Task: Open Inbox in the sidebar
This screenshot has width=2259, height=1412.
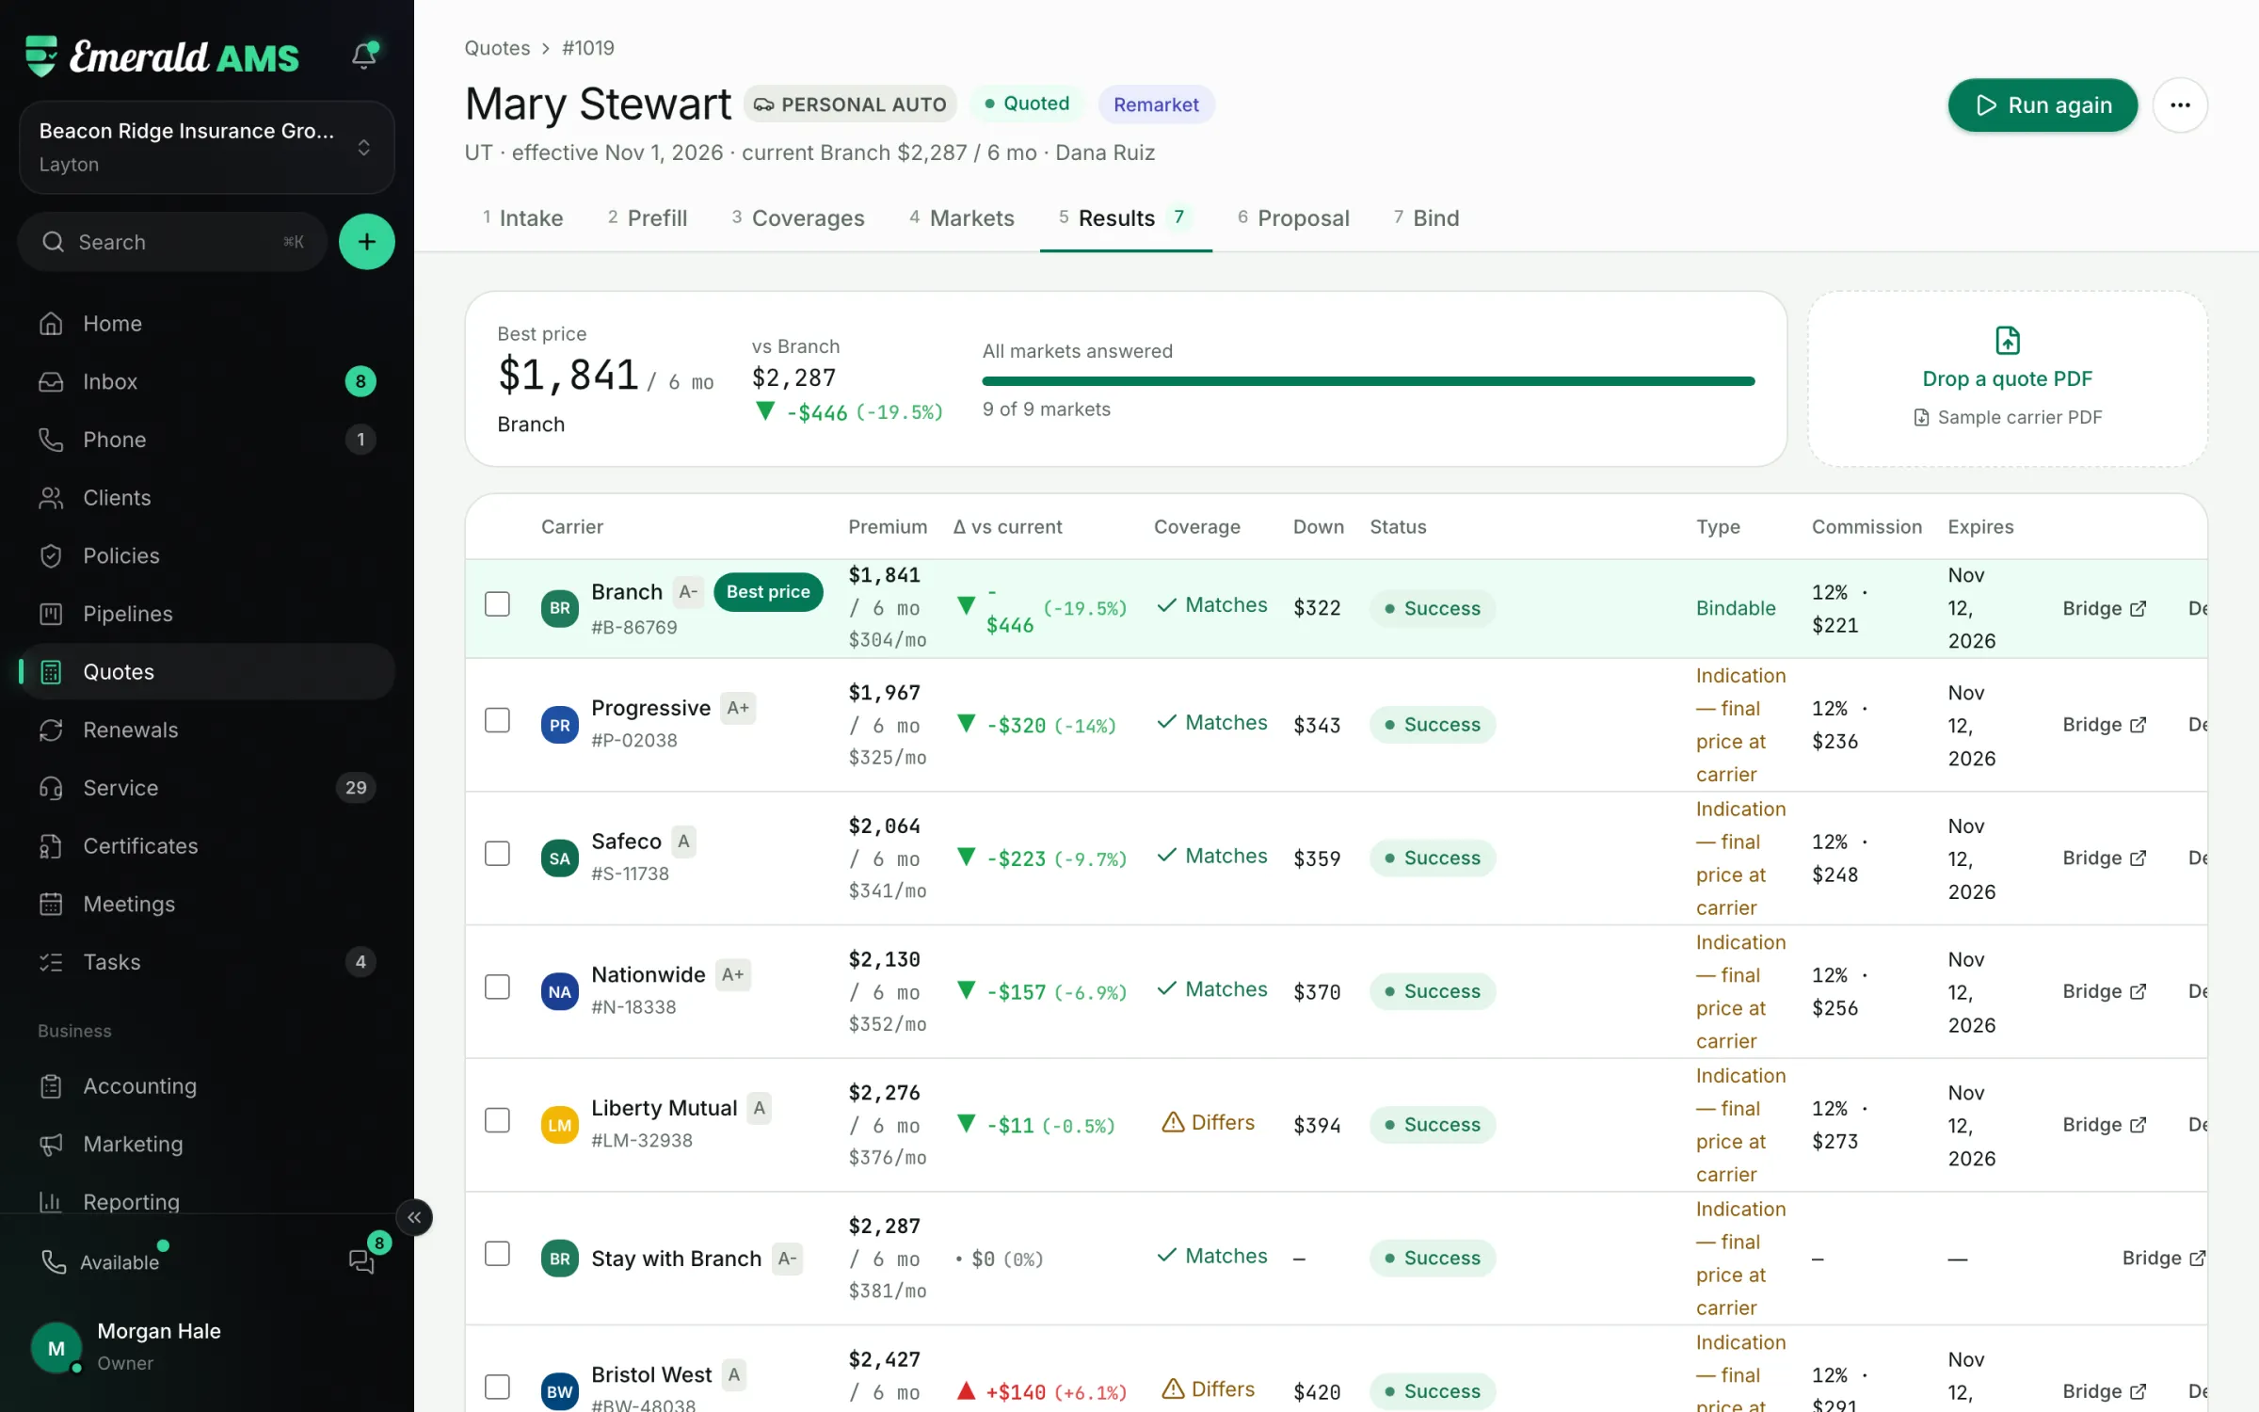Action: (207, 381)
